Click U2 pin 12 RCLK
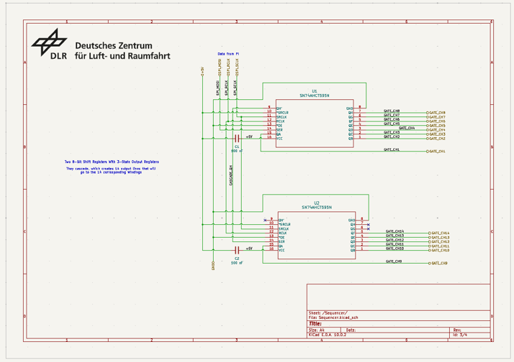 pos(274,233)
